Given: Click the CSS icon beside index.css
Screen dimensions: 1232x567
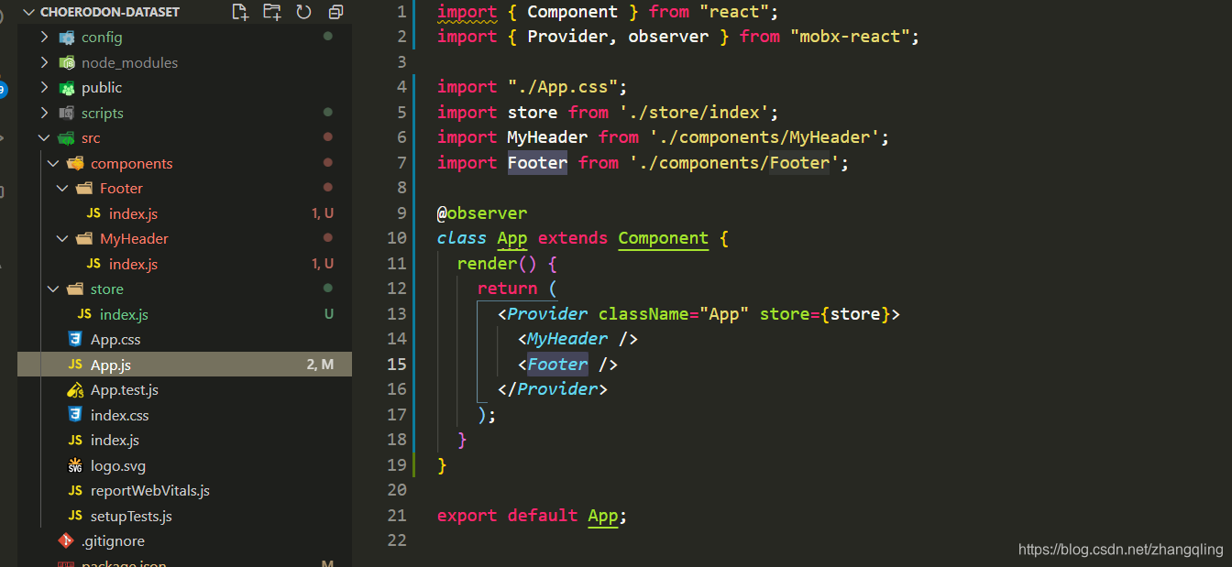Looking at the screenshot, I should 75,415.
